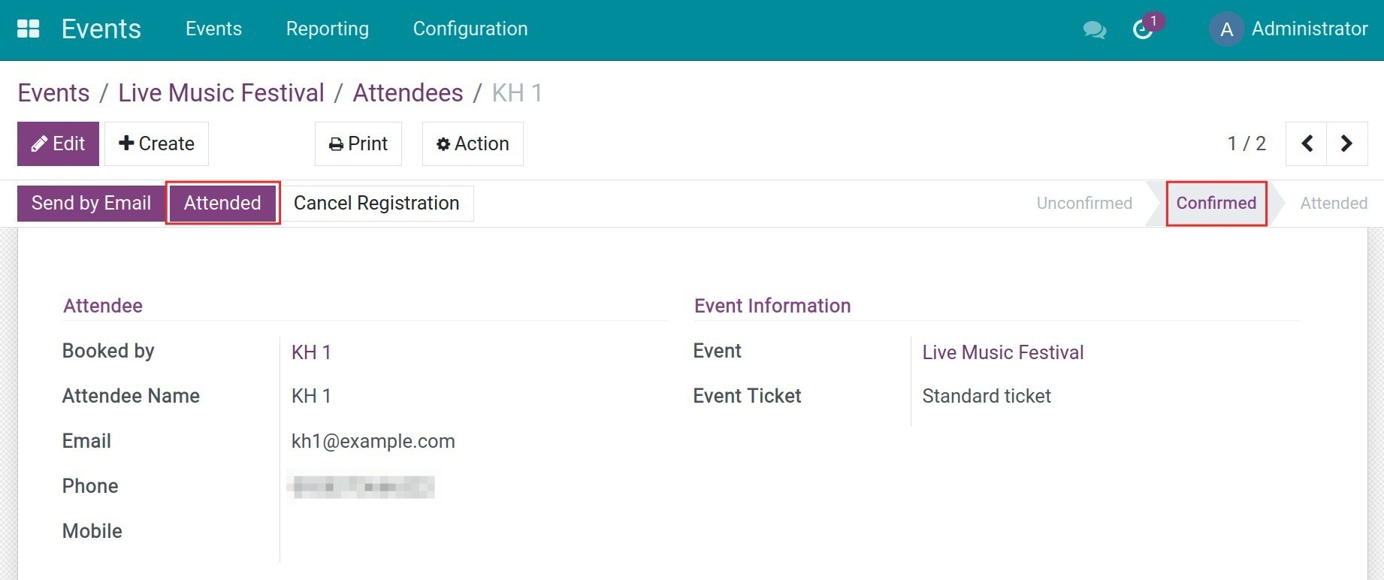Open the Configuration menu
The width and height of the screenshot is (1384, 580).
(x=470, y=29)
